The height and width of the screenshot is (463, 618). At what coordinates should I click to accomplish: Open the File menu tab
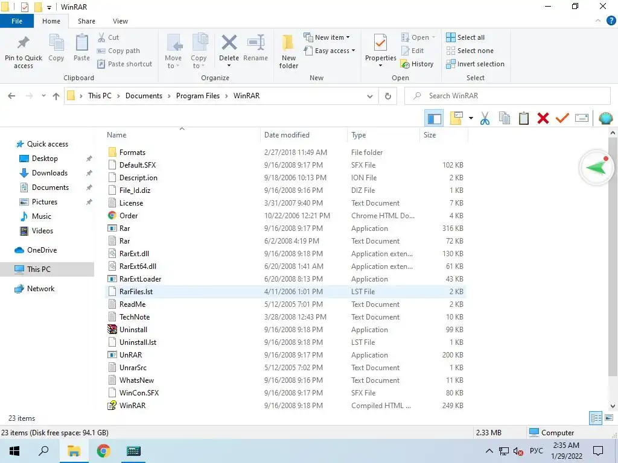click(17, 21)
